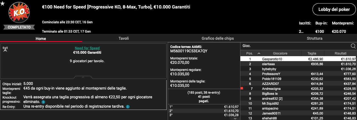Sort players by Risultati column
The height and width of the screenshot is (120, 357).
(x=340, y=53)
